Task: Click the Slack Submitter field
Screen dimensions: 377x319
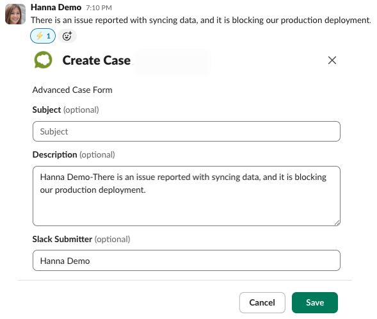Action: pyautogui.click(x=186, y=260)
